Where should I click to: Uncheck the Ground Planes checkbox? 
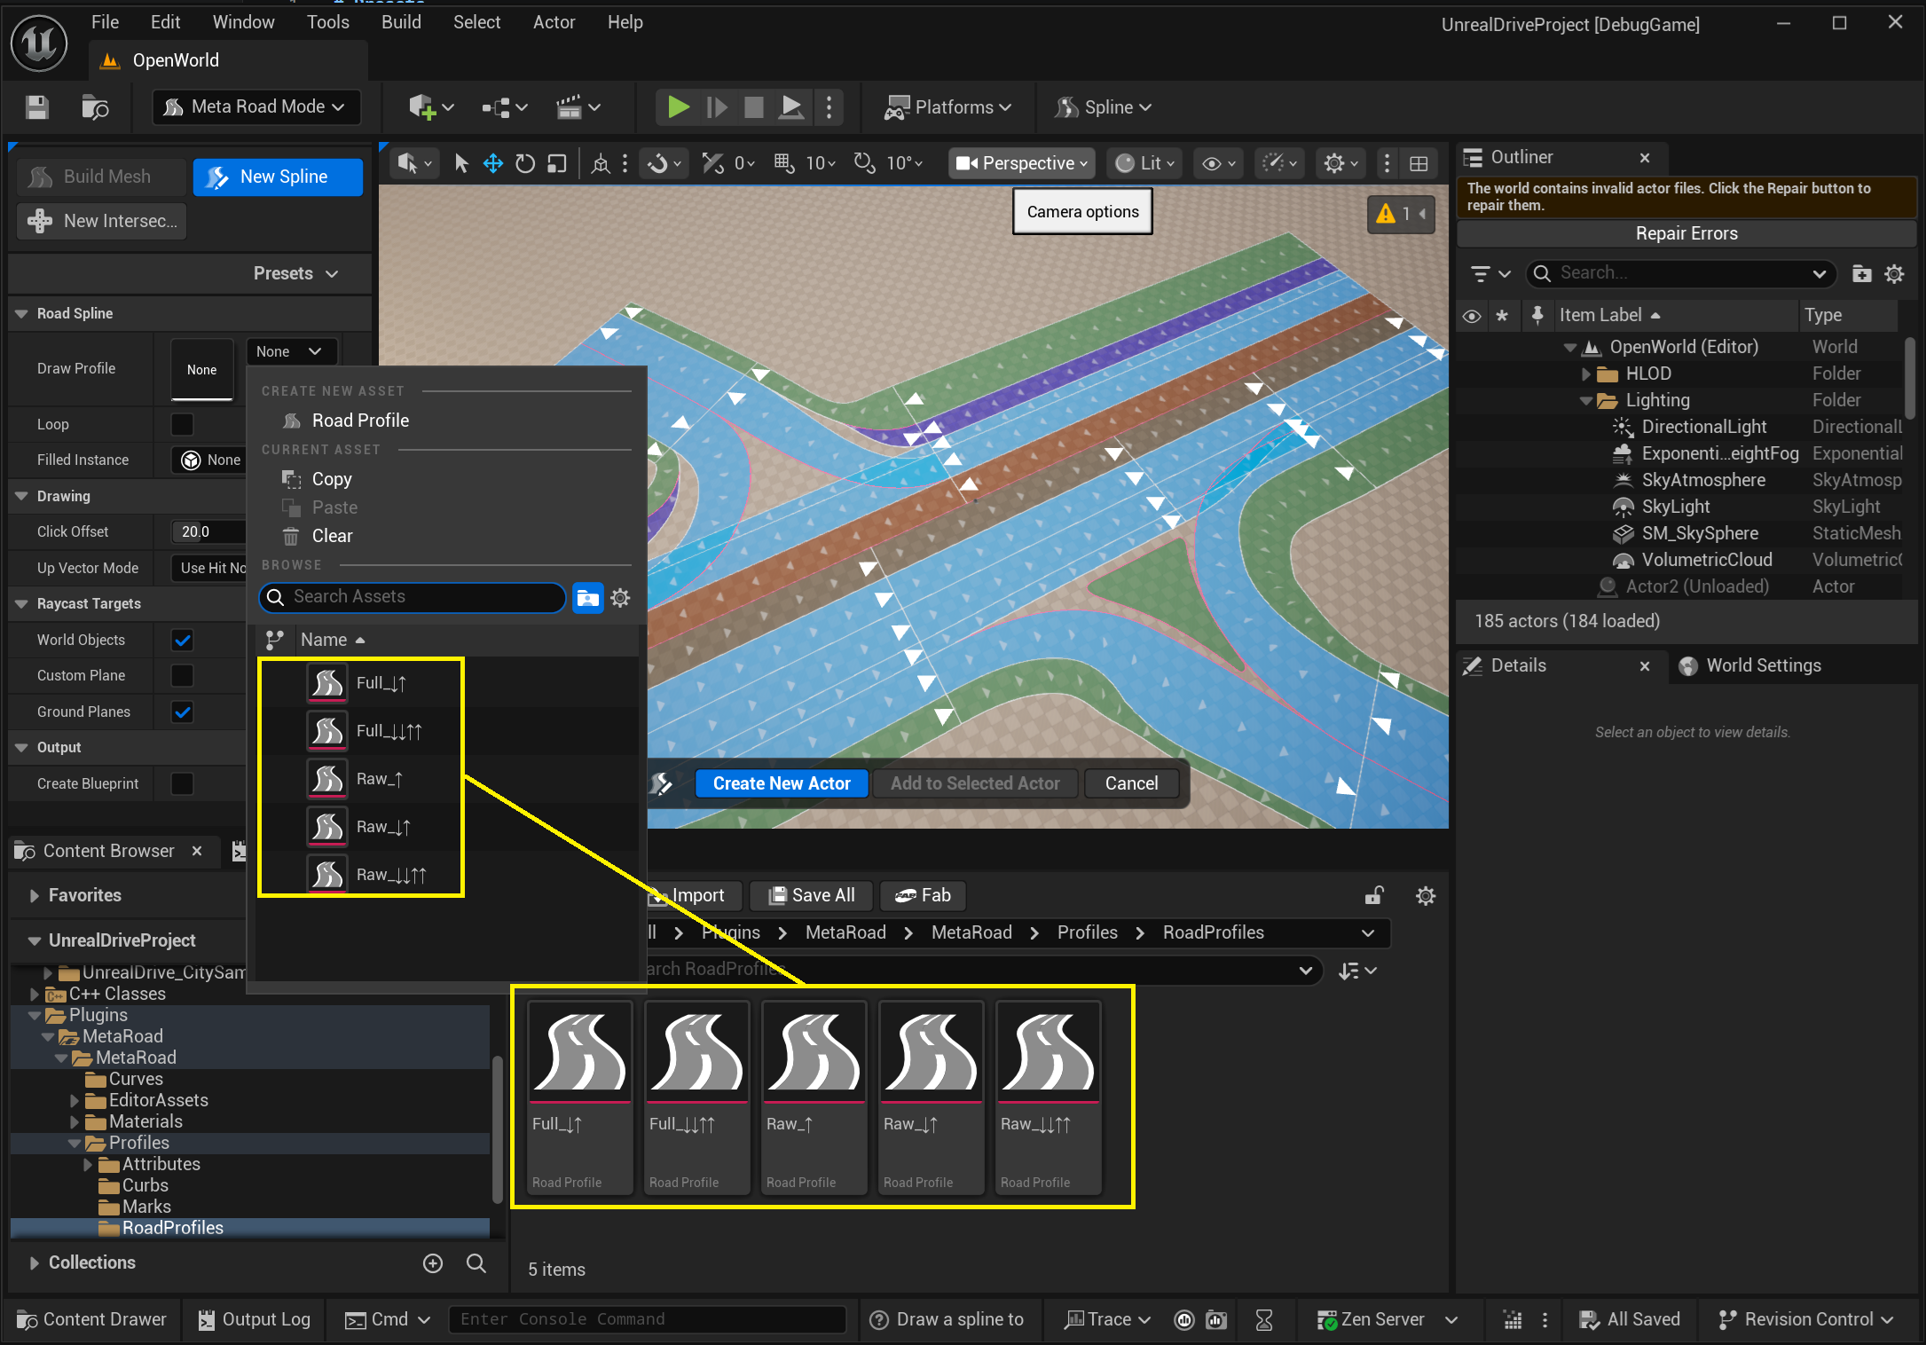pos(182,712)
